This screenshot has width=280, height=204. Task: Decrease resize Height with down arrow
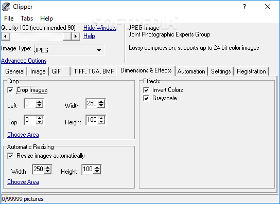[x=97, y=171]
